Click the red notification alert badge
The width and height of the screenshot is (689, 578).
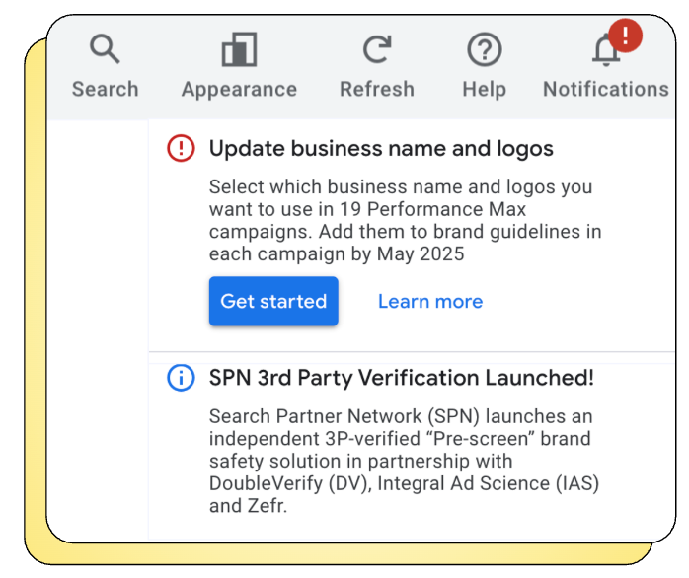pyautogui.click(x=625, y=36)
